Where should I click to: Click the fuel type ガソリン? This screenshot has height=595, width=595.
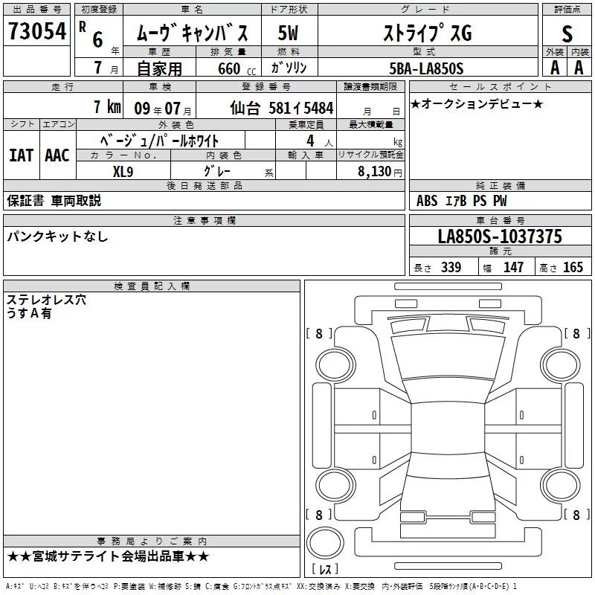point(289,68)
